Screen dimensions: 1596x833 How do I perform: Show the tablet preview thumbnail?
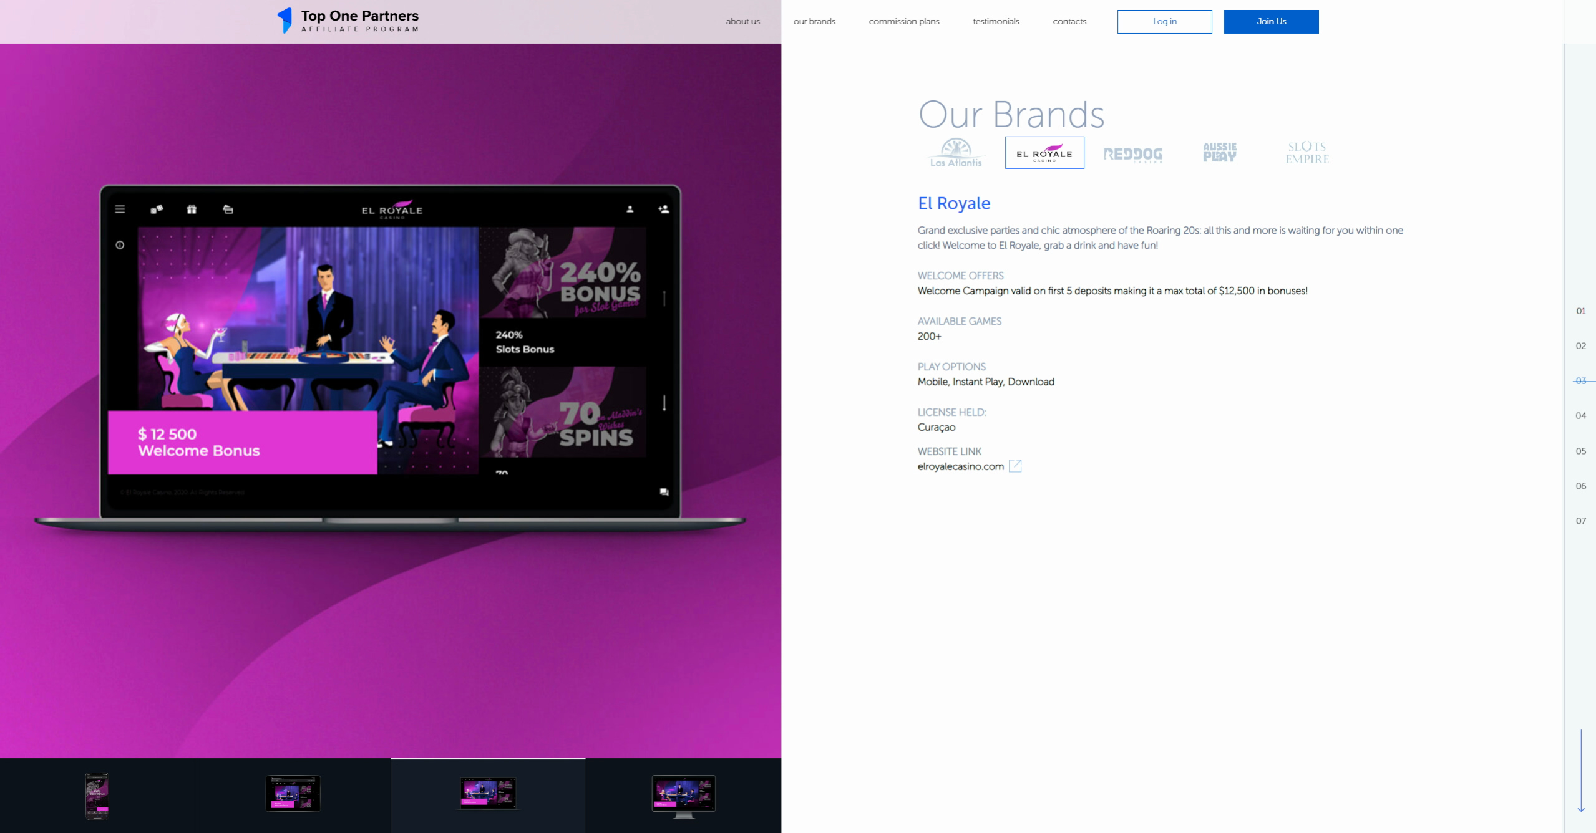pyautogui.click(x=293, y=794)
